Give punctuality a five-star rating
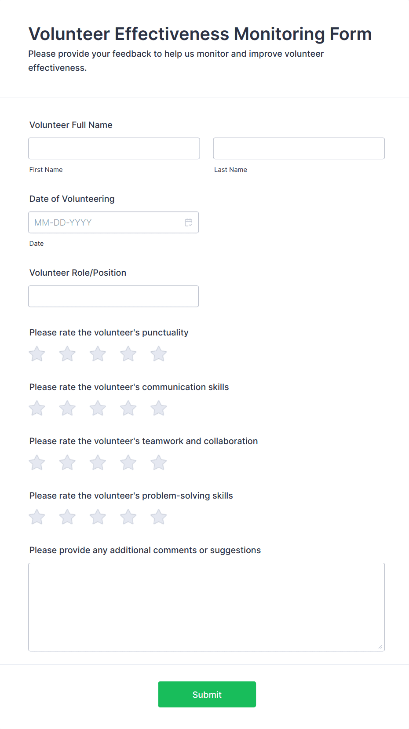Screen dimensions: 409x729 pos(159,354)
